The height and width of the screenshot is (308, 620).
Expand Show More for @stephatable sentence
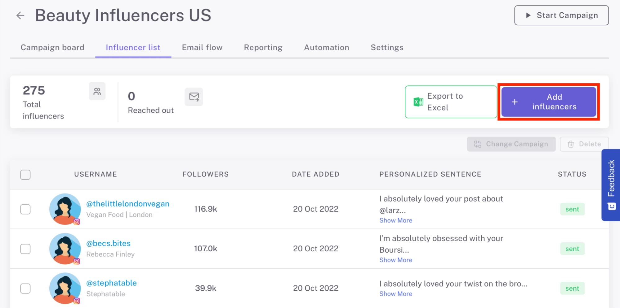click(x=396, y=294)
